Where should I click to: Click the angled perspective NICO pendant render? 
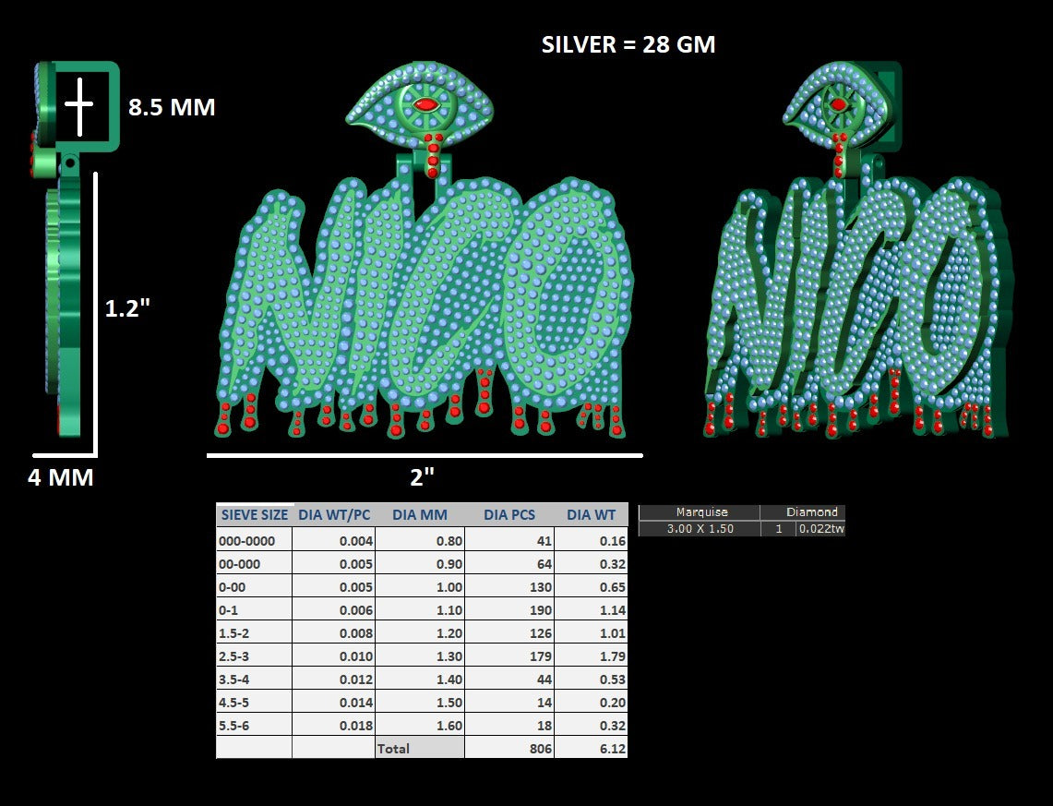point(859,250)
